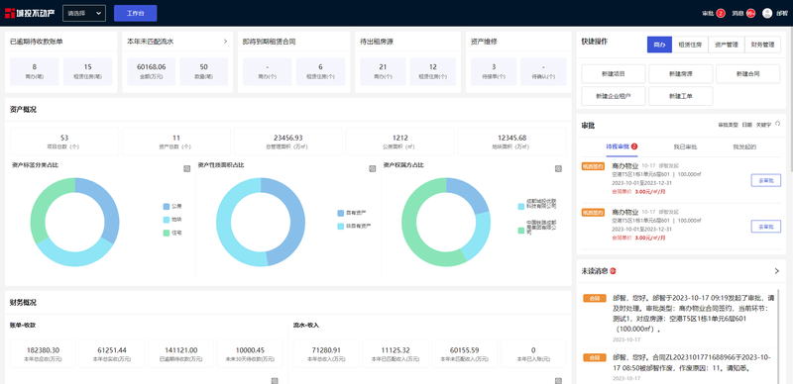793x384 pixels.
Task: Open the 消息 notification badge in header
Action: point(751,13)
